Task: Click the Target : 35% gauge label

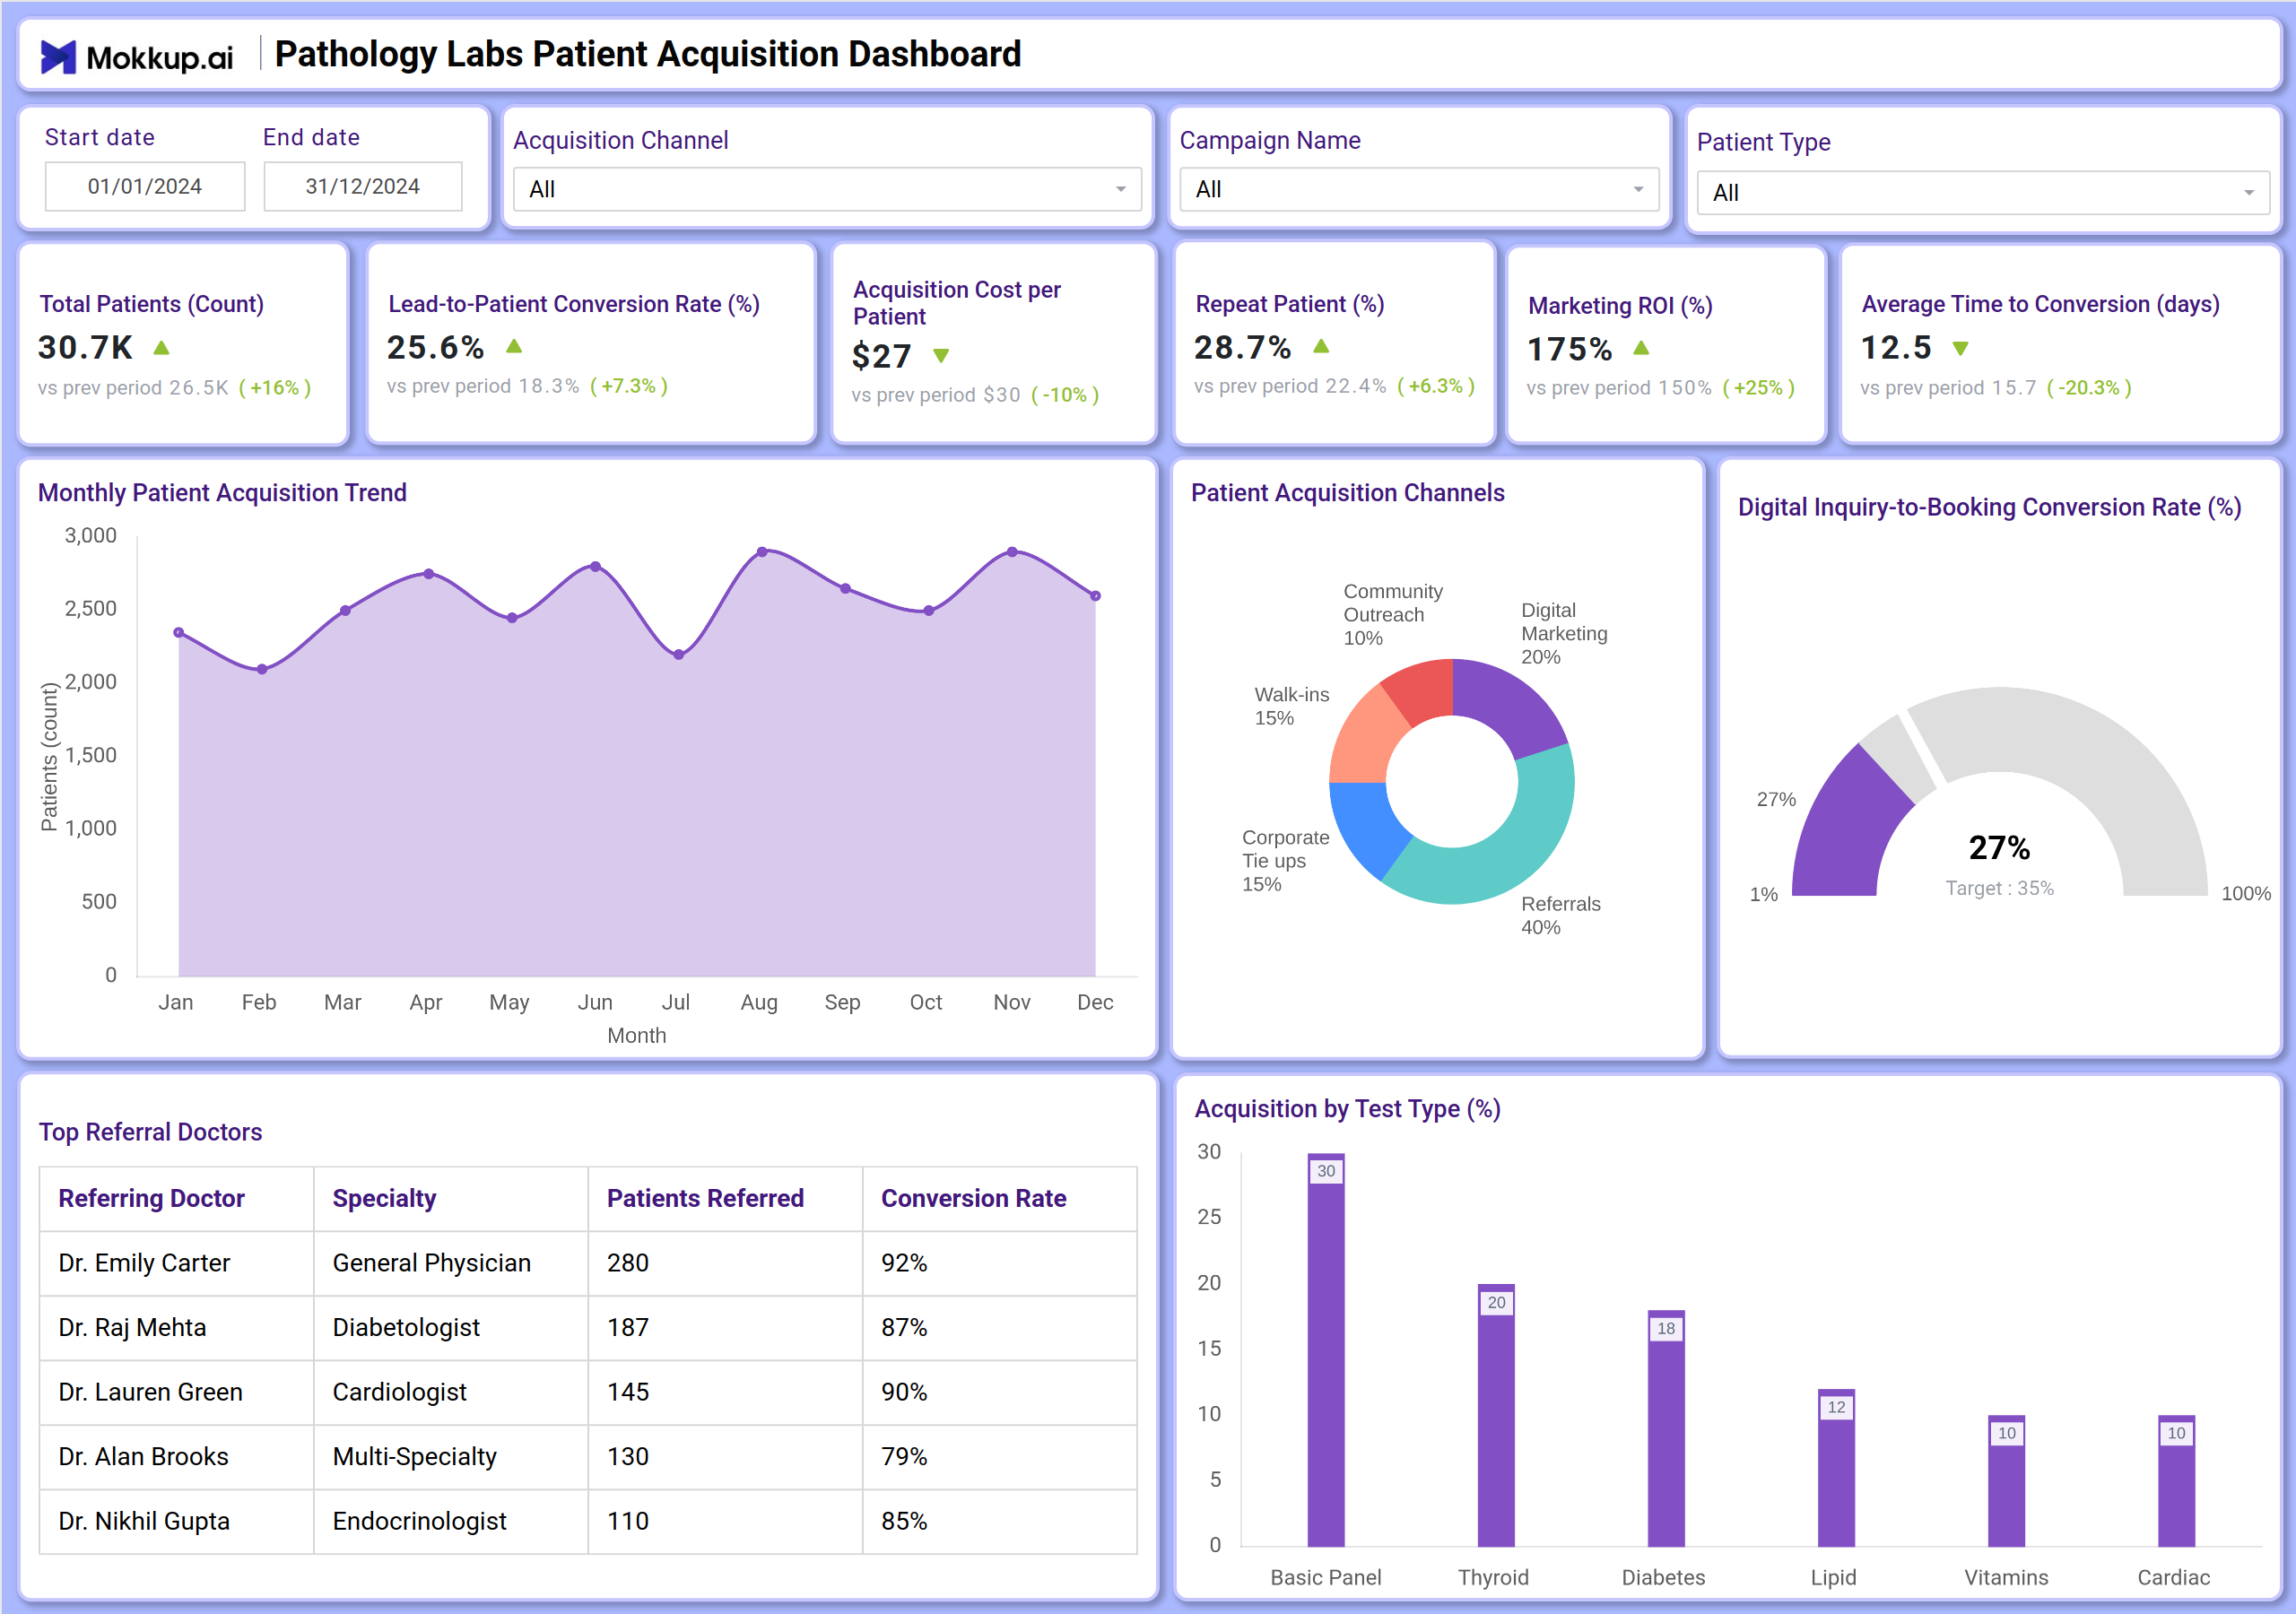Action: coord(1999,888)
